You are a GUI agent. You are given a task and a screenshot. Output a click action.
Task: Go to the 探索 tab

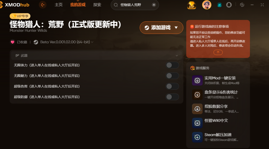point(97,5)
